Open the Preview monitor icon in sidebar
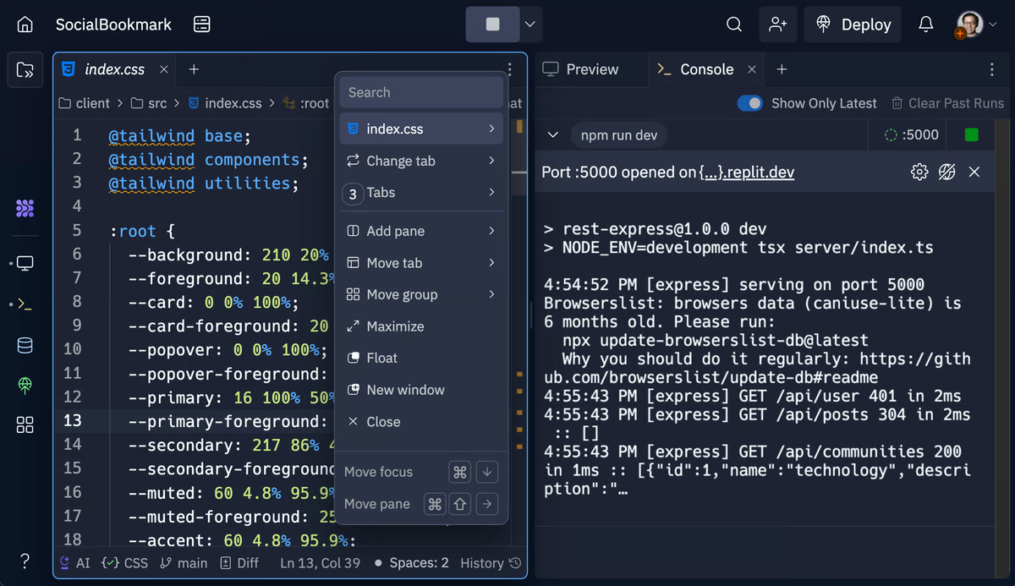The height and width of the screenshot is (586, 1015). [x=25, y=264]
